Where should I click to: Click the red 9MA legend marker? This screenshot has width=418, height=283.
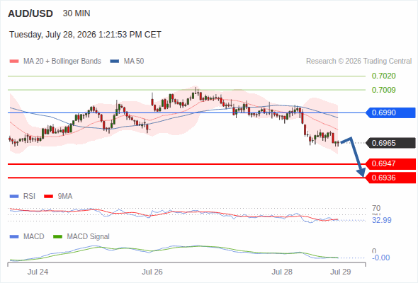(48, 197)
